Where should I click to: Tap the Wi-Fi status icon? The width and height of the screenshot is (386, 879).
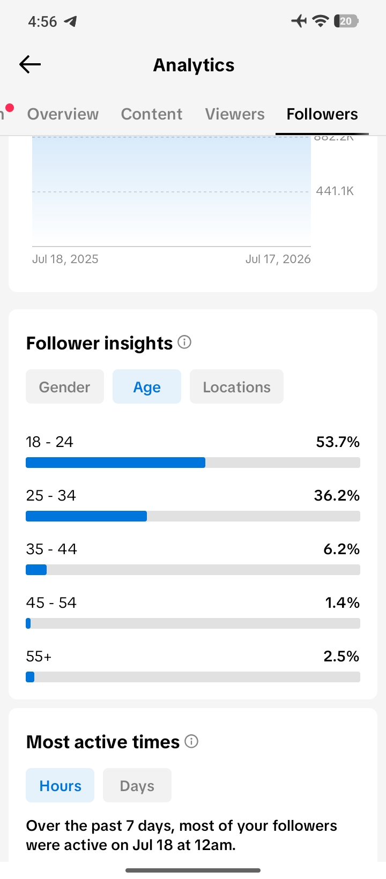click(321, 21)
